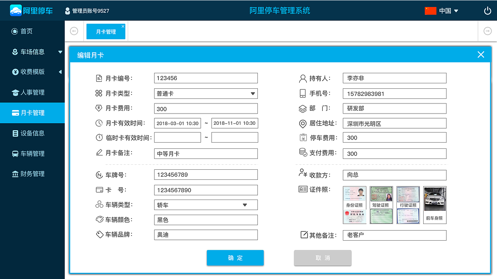Click the 月卡备注 pencil icon
This screenshot has width=497, height=279.
click(x=99, y=153)
